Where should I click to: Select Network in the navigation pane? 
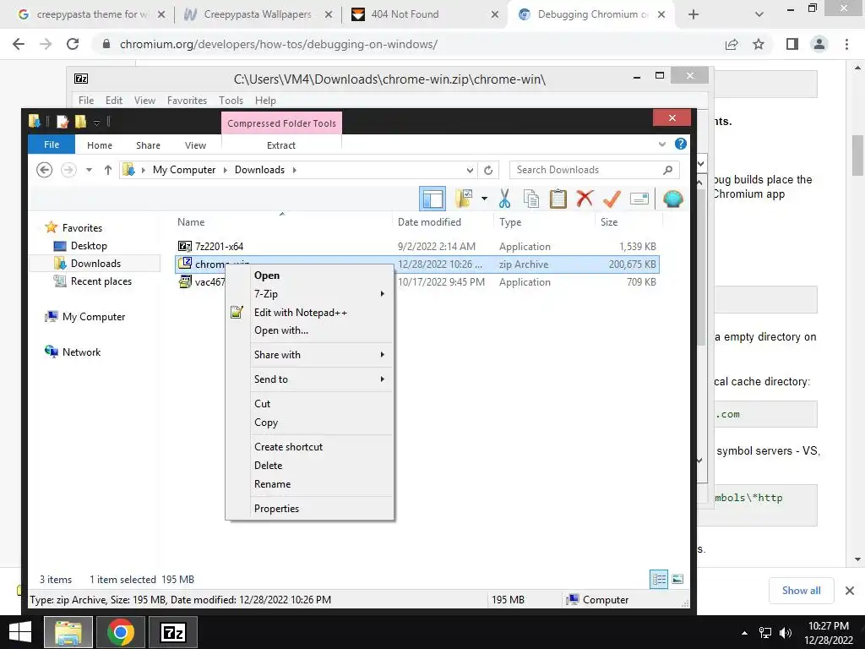point(81,352)
